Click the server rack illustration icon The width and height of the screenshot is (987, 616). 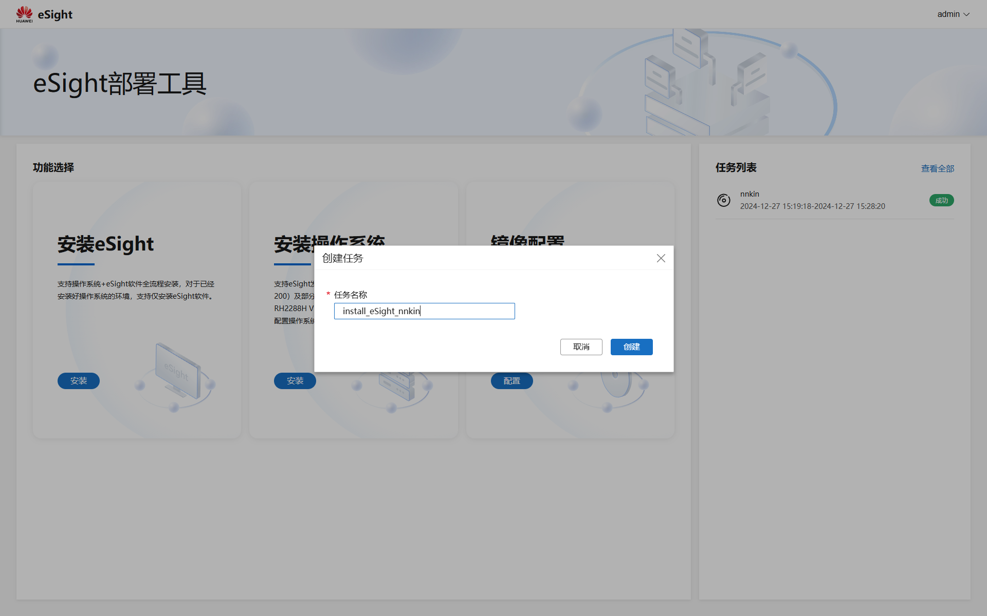(x=397, y=388)
